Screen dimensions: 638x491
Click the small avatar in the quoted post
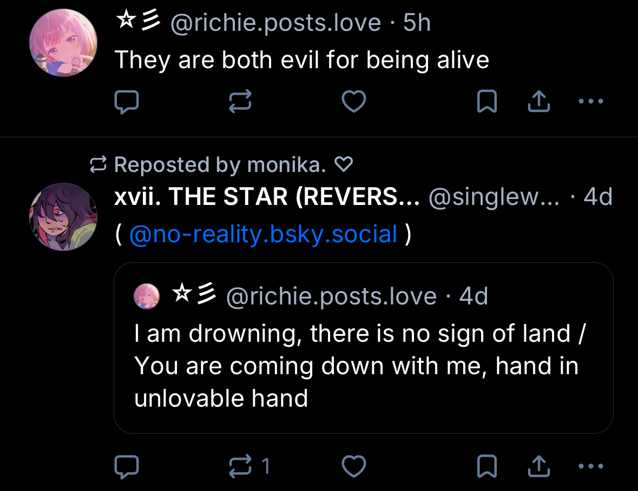click(147, 296)
